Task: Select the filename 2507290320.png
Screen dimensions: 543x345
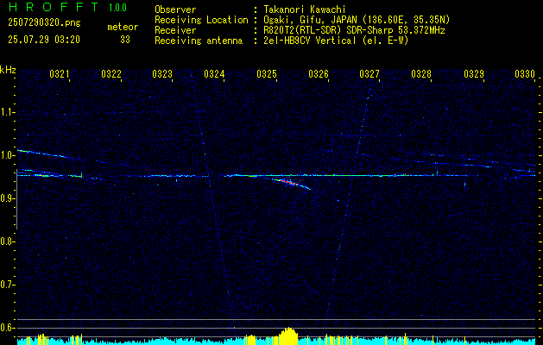Action: click(44, 23)
